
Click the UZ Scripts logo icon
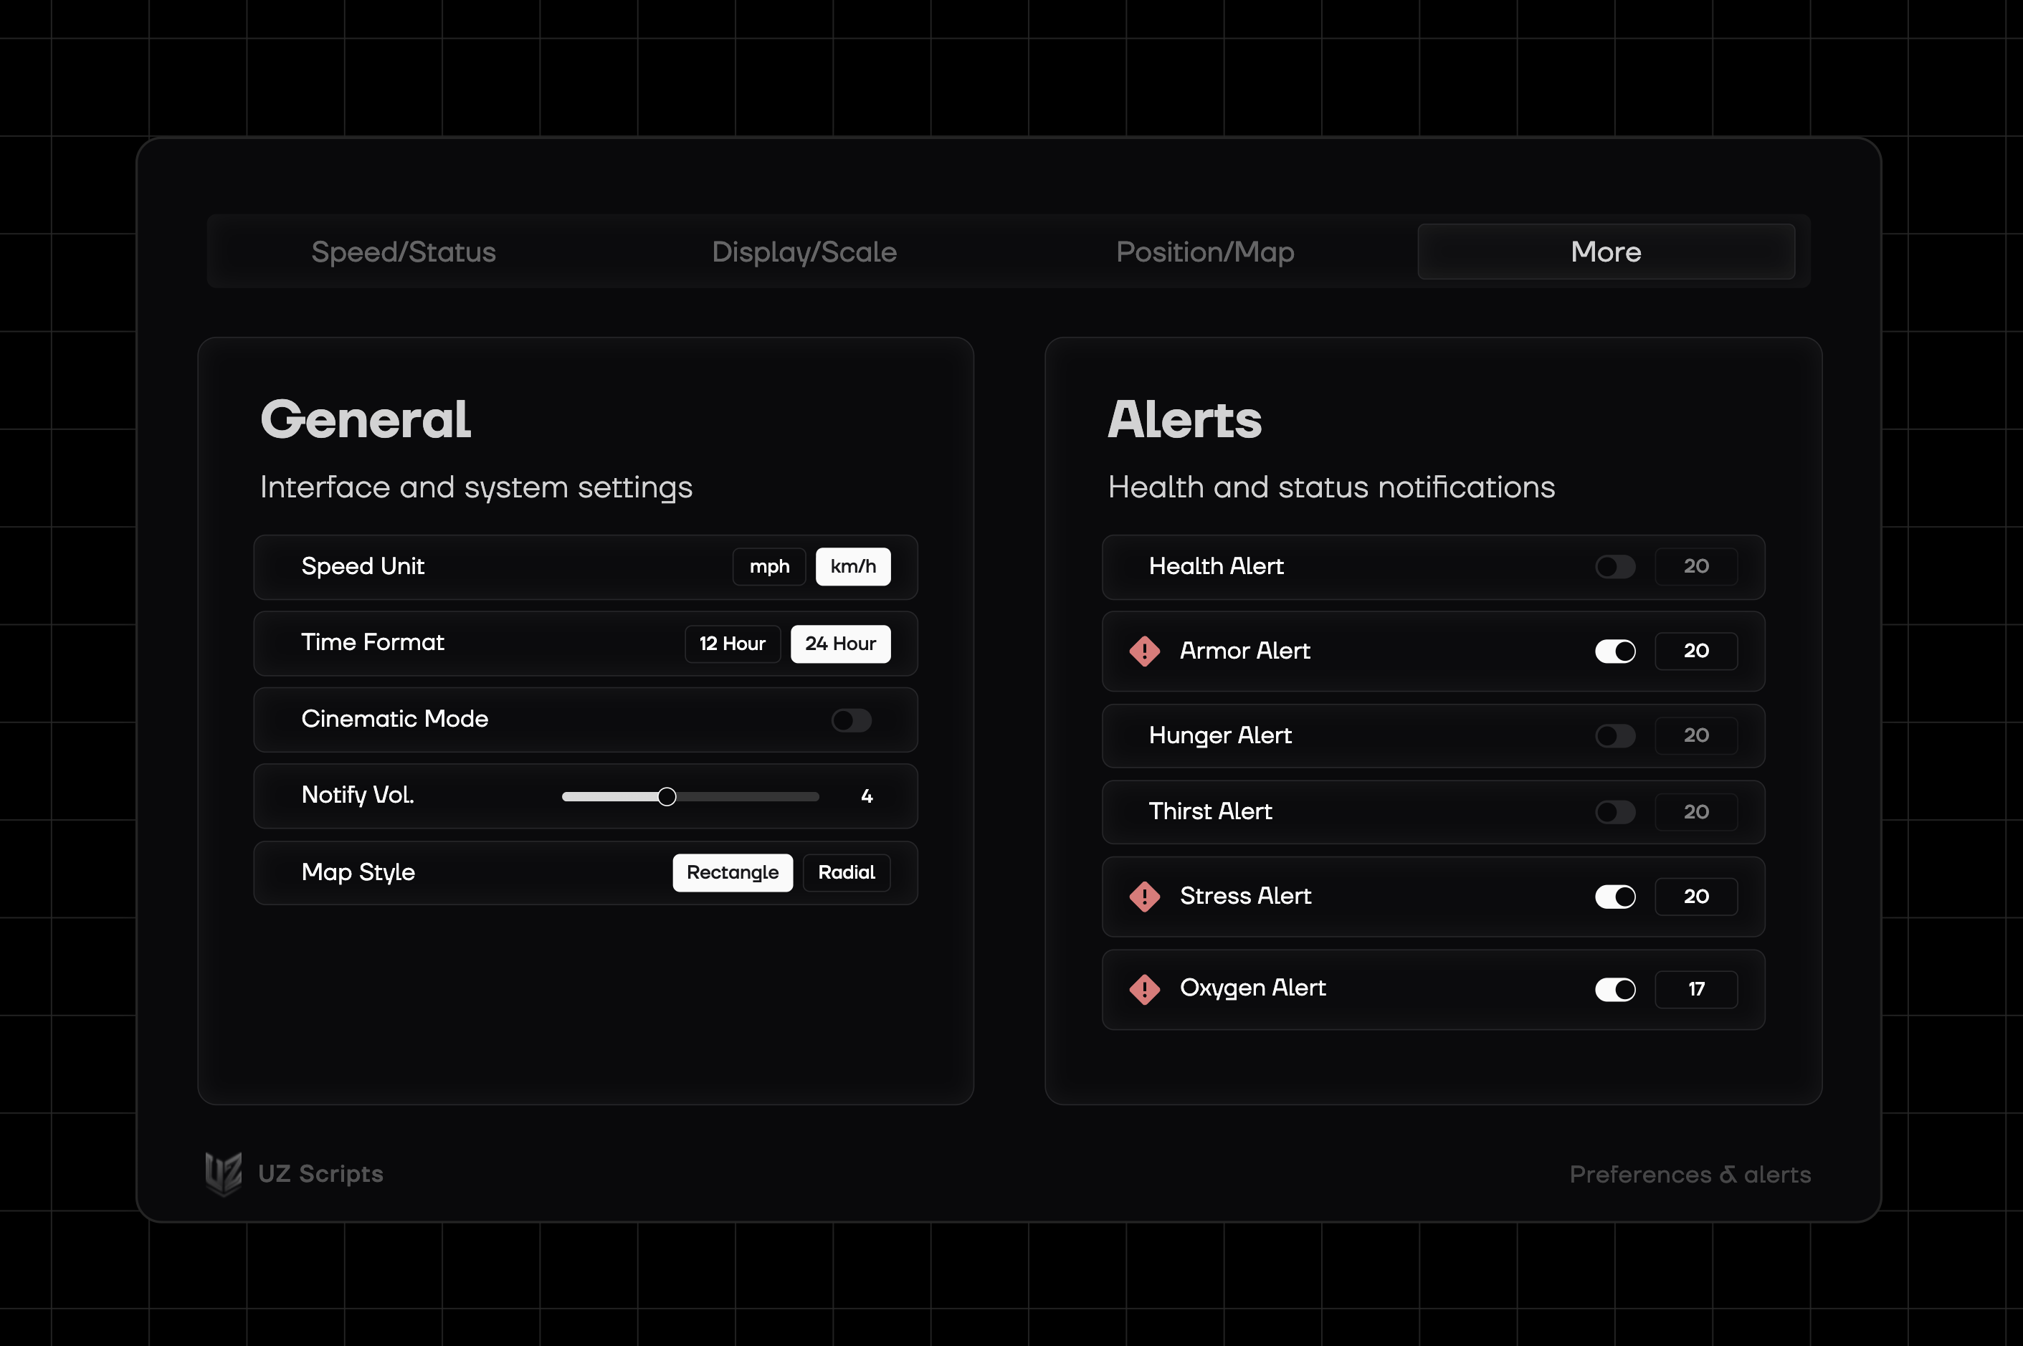click(223, 1173)
